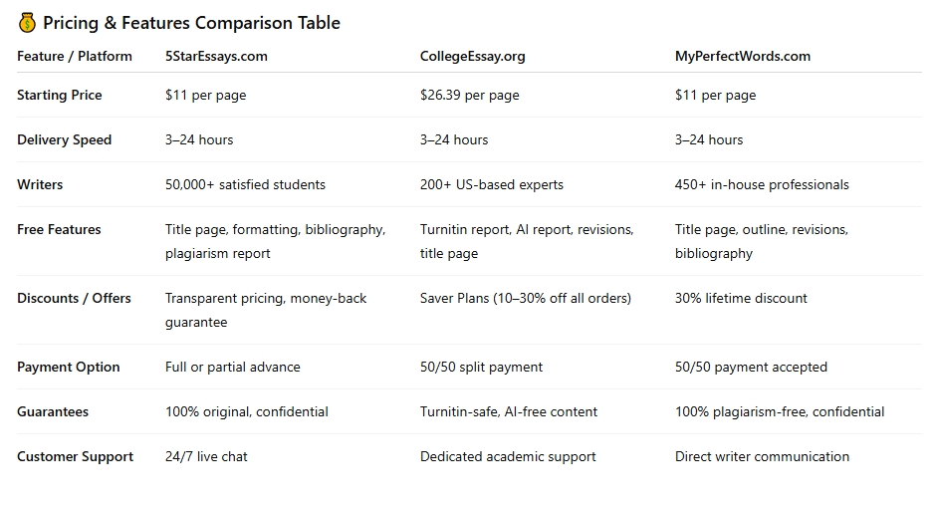Click the 30% lifetime discount cell

tap(741, 299)
